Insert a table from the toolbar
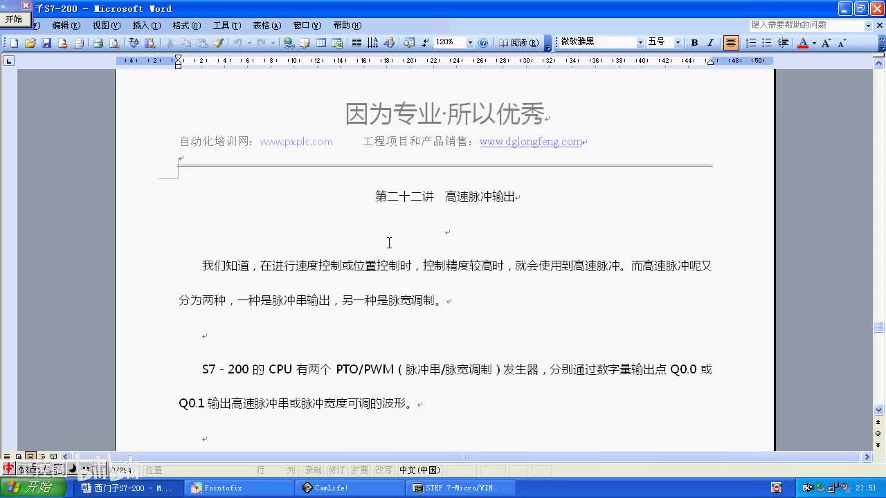 (321, 43)
